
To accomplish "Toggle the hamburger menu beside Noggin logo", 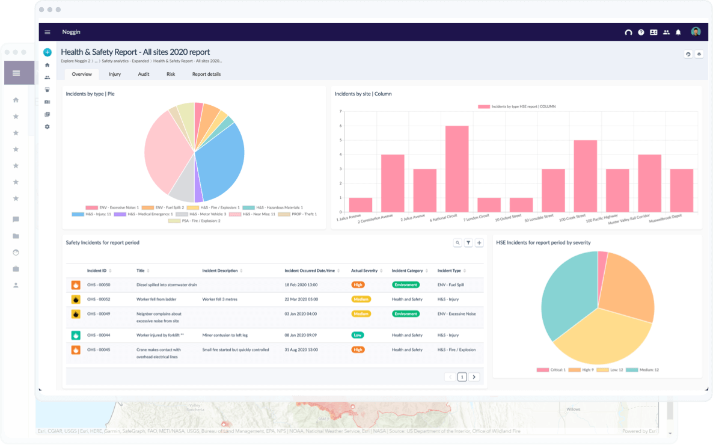I will pyautogui.click(x=47, y=32).
